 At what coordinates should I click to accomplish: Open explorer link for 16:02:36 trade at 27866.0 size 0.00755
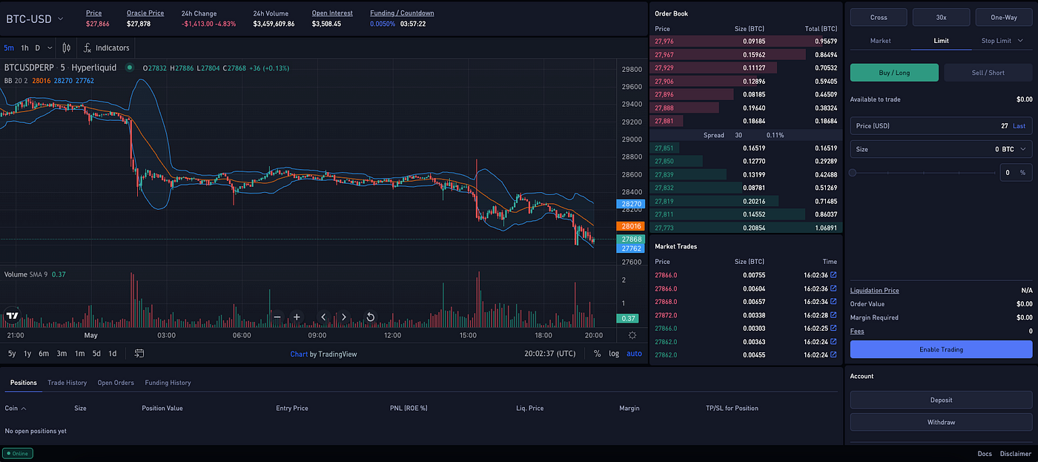(833, 275)
